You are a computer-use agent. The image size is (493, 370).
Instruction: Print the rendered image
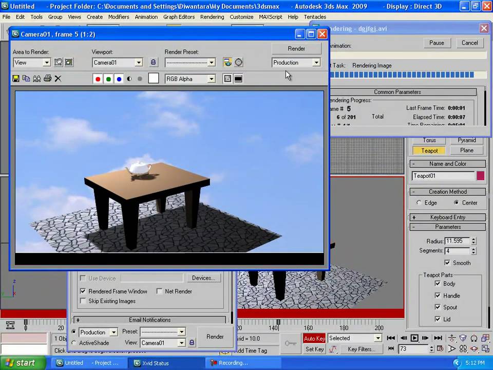click(x=47, y=78)
